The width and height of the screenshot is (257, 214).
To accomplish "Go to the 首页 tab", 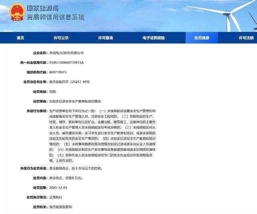I will [x=20, y=38].
